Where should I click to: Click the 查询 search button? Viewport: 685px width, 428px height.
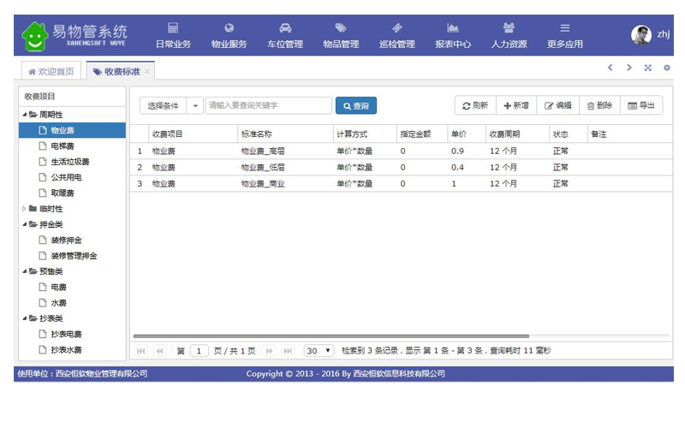coord(355,105)
